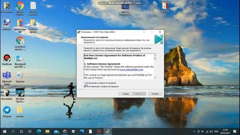
Task: Click the license text scrollbar up arrow
Action: pos(155,55)
